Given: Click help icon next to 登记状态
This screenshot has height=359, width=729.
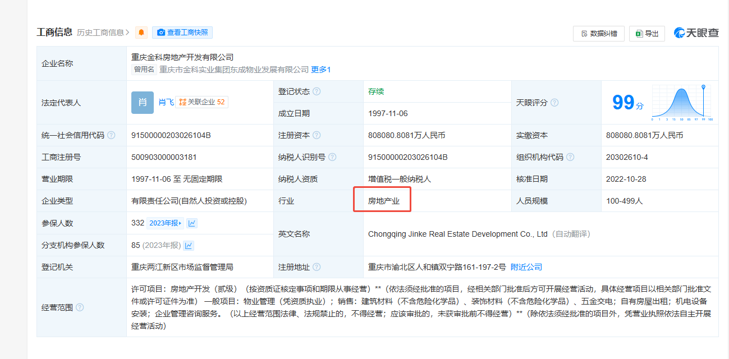Looking at the screenshot, I should click(x=317, y=91).
